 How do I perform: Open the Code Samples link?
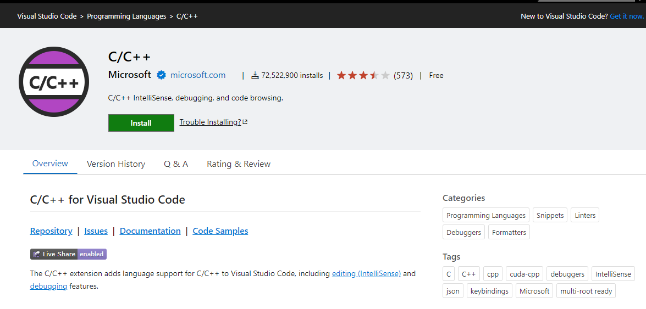coord(220,231)
